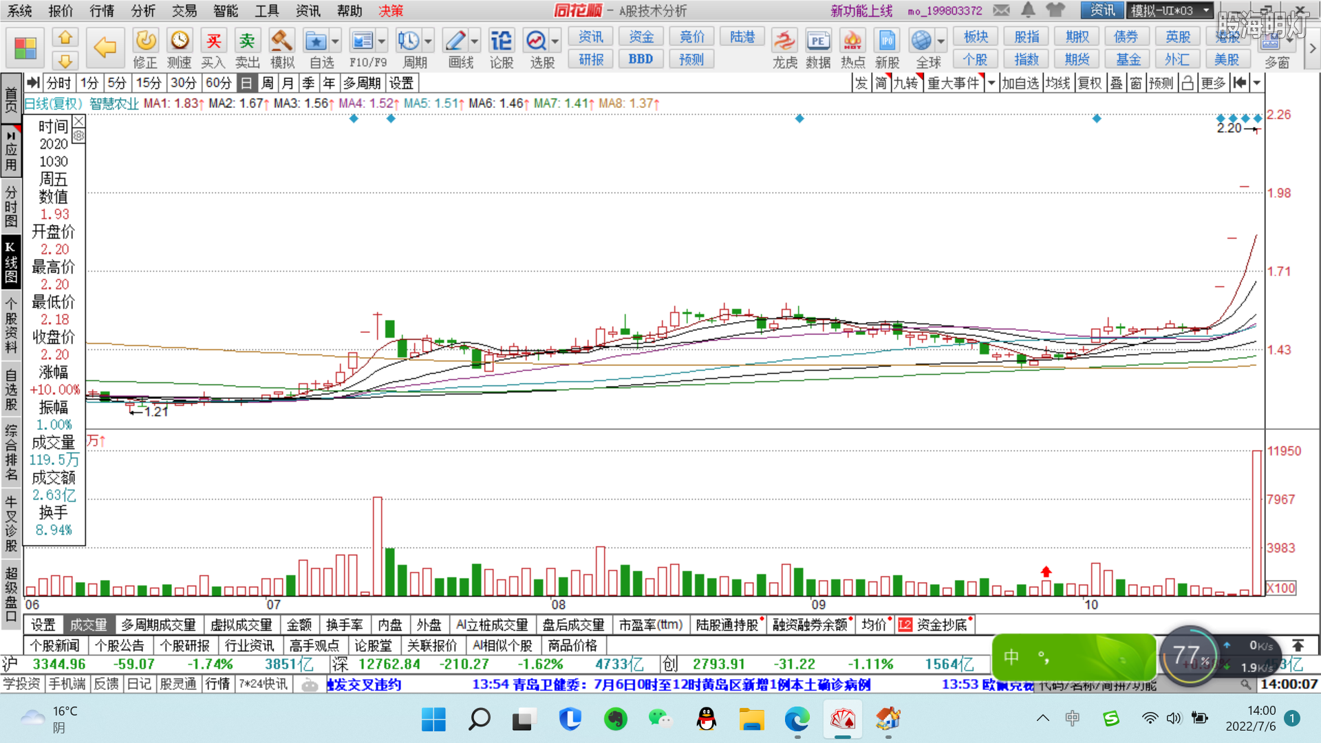Click the 数据 PE data icon
The image size is (1321, 743).
click(818, 48)
